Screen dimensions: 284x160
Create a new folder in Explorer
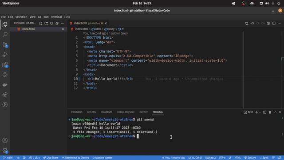(46, 24)
